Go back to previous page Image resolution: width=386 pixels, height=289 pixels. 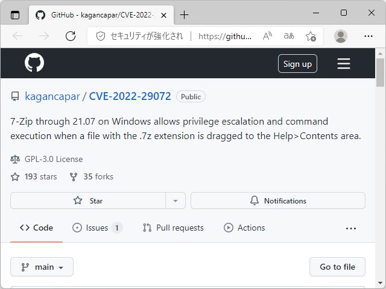click(x=17, y=36)
